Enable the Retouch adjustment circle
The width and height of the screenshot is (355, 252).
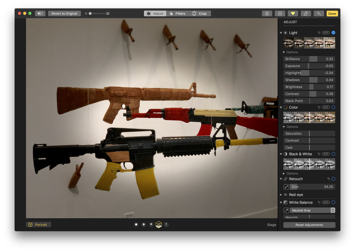point(333,179)
